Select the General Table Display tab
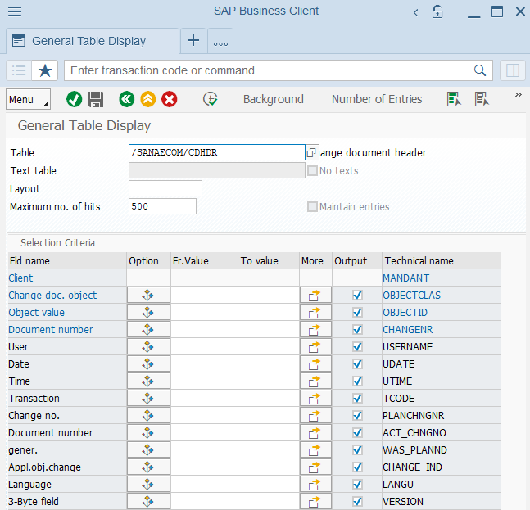Screen dimensions: 530x510 click(93, 41)
